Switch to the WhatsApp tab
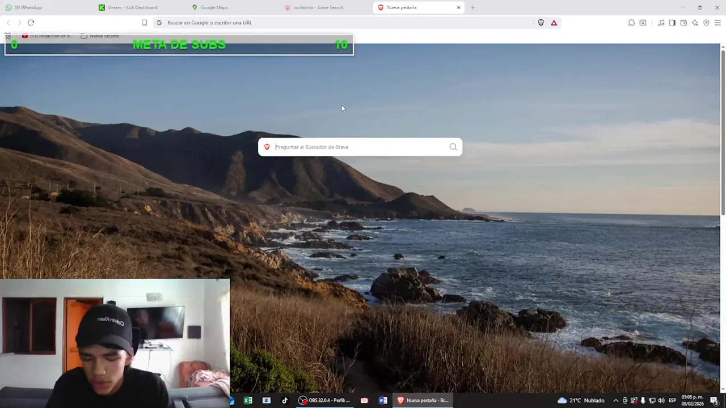Screen dimensions: 726x408 [45, 7]
